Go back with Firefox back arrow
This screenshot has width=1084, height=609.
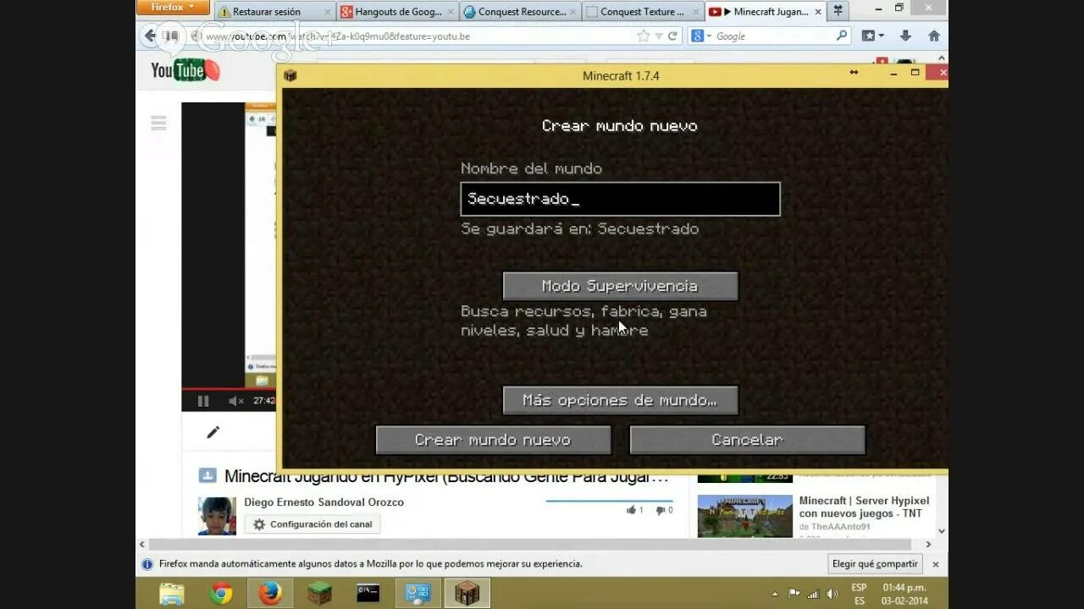click(150, 36)
